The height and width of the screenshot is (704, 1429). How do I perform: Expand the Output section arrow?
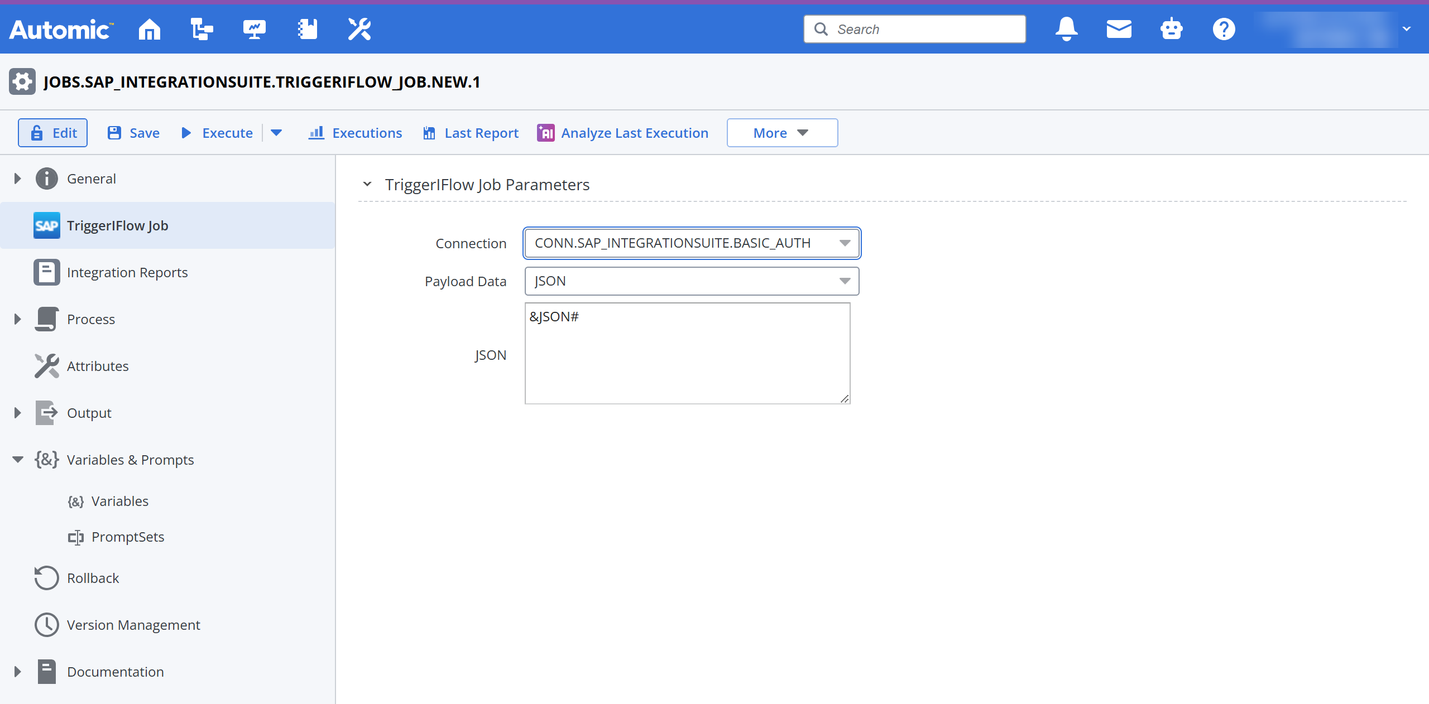coord(17,413)
